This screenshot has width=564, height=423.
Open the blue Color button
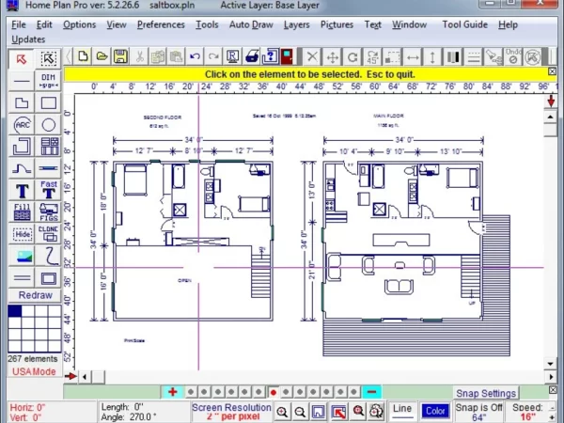pyautogui.click(x=435, y=411)
